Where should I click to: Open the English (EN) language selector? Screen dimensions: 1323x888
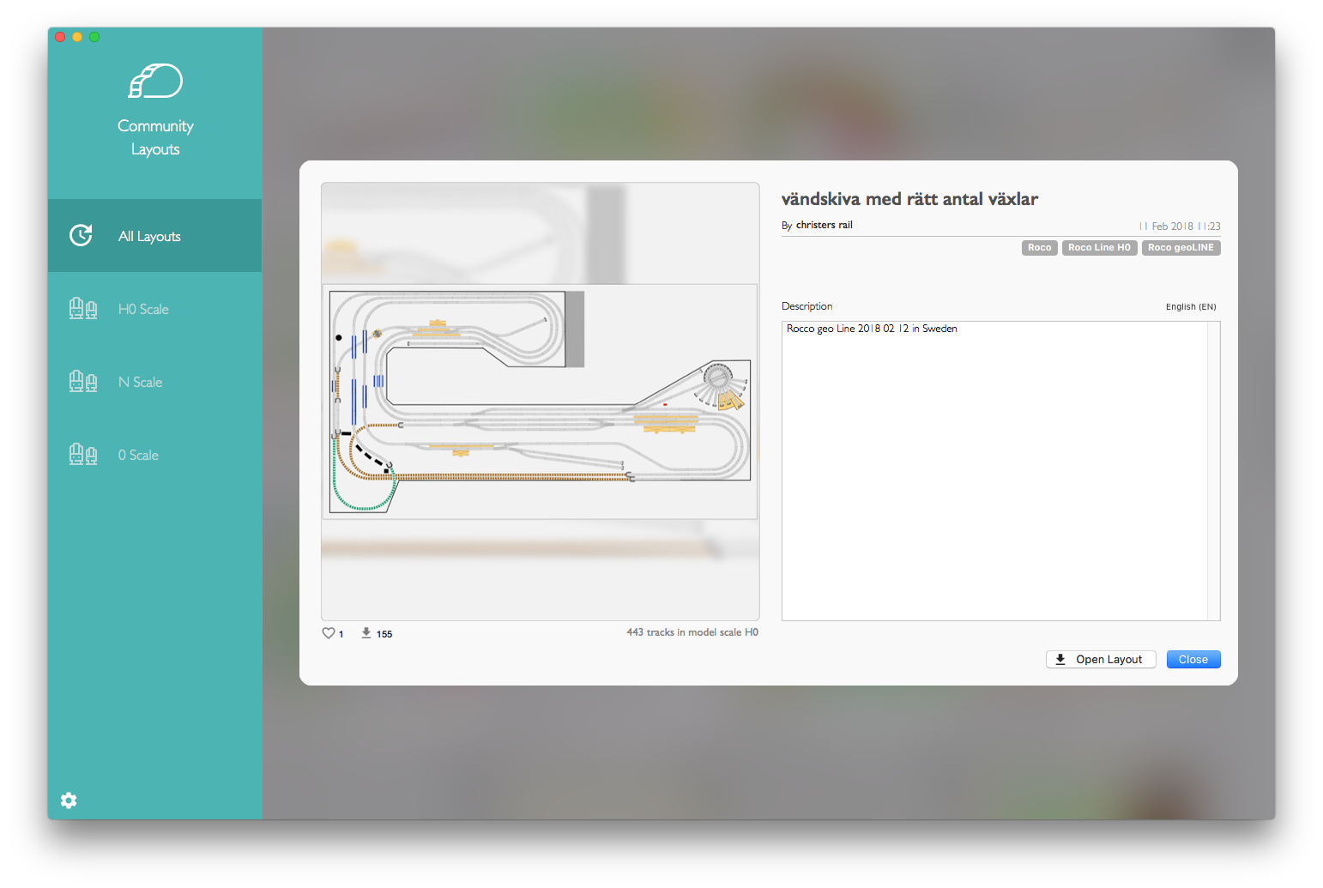pyautogui.click(x=1191, y=306)
